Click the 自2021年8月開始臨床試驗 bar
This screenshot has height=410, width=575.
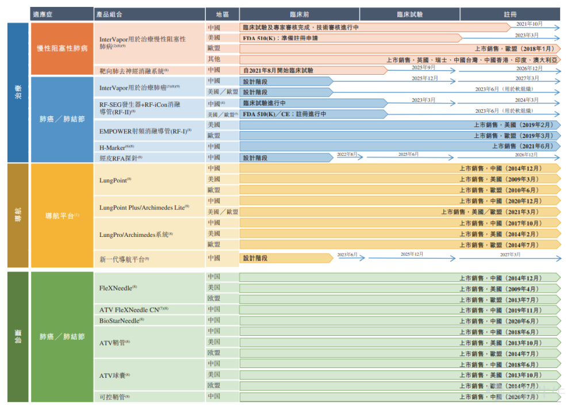point(313,70)
